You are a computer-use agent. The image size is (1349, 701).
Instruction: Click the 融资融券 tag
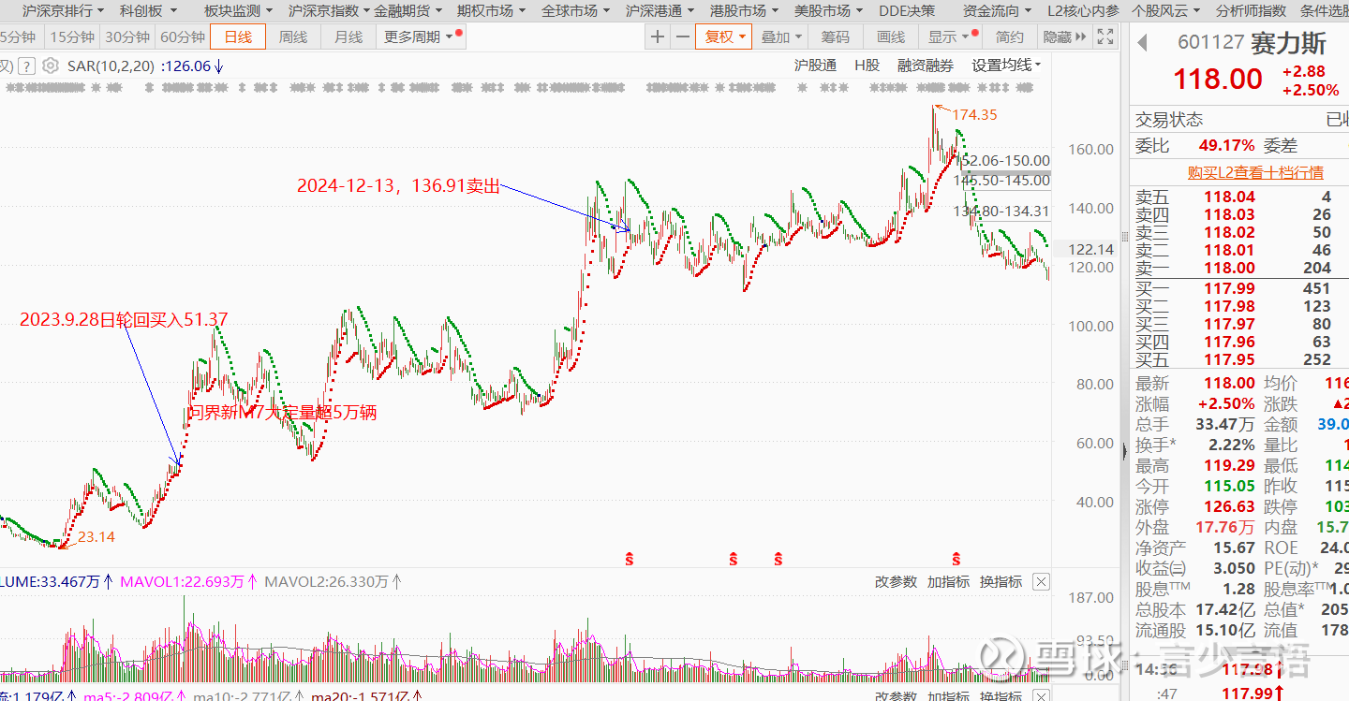(x=926, y=66)
